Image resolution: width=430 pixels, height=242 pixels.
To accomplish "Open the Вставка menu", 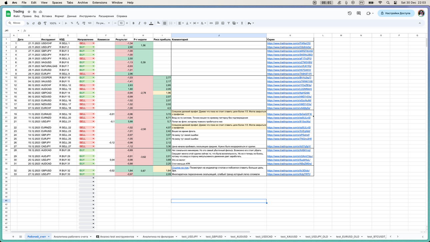I will 47,16.
